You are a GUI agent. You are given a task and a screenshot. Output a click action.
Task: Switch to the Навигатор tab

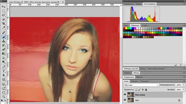(128, 4)
